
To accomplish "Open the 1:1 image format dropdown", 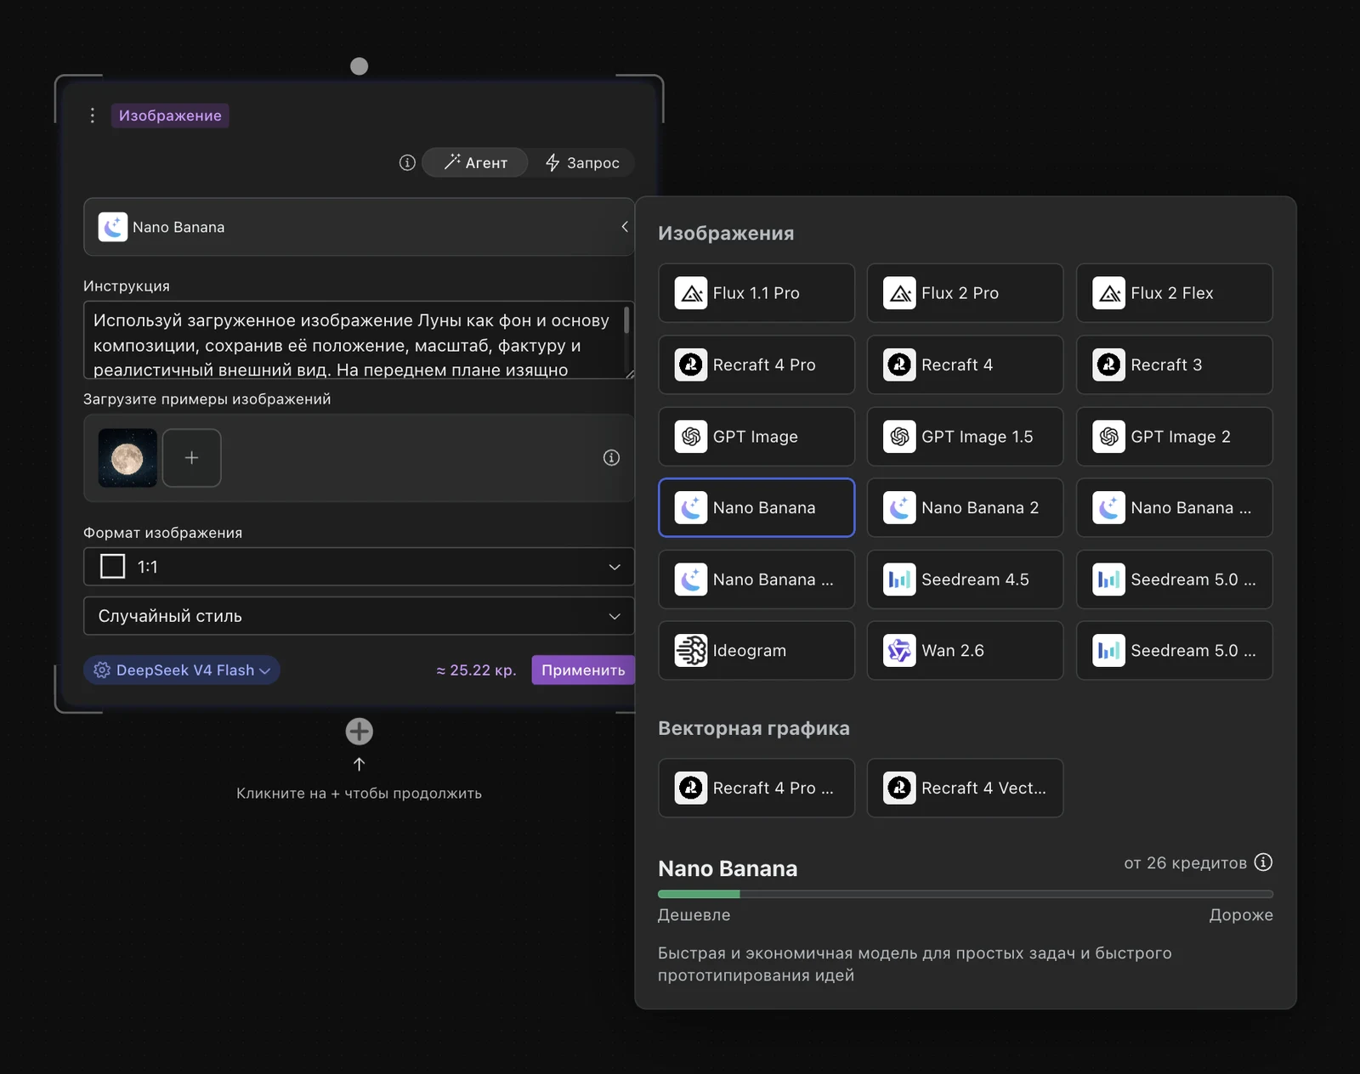I will point(359,567).
